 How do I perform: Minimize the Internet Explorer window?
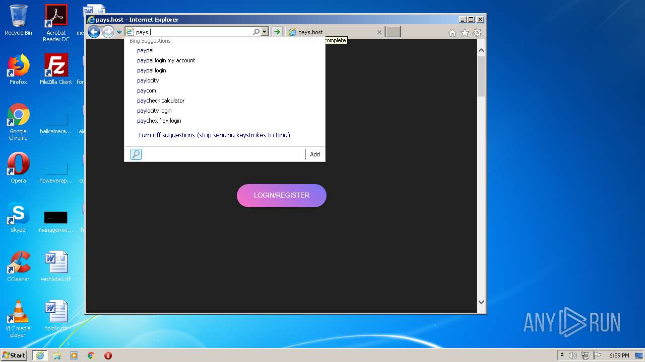[x=463, y=20]
